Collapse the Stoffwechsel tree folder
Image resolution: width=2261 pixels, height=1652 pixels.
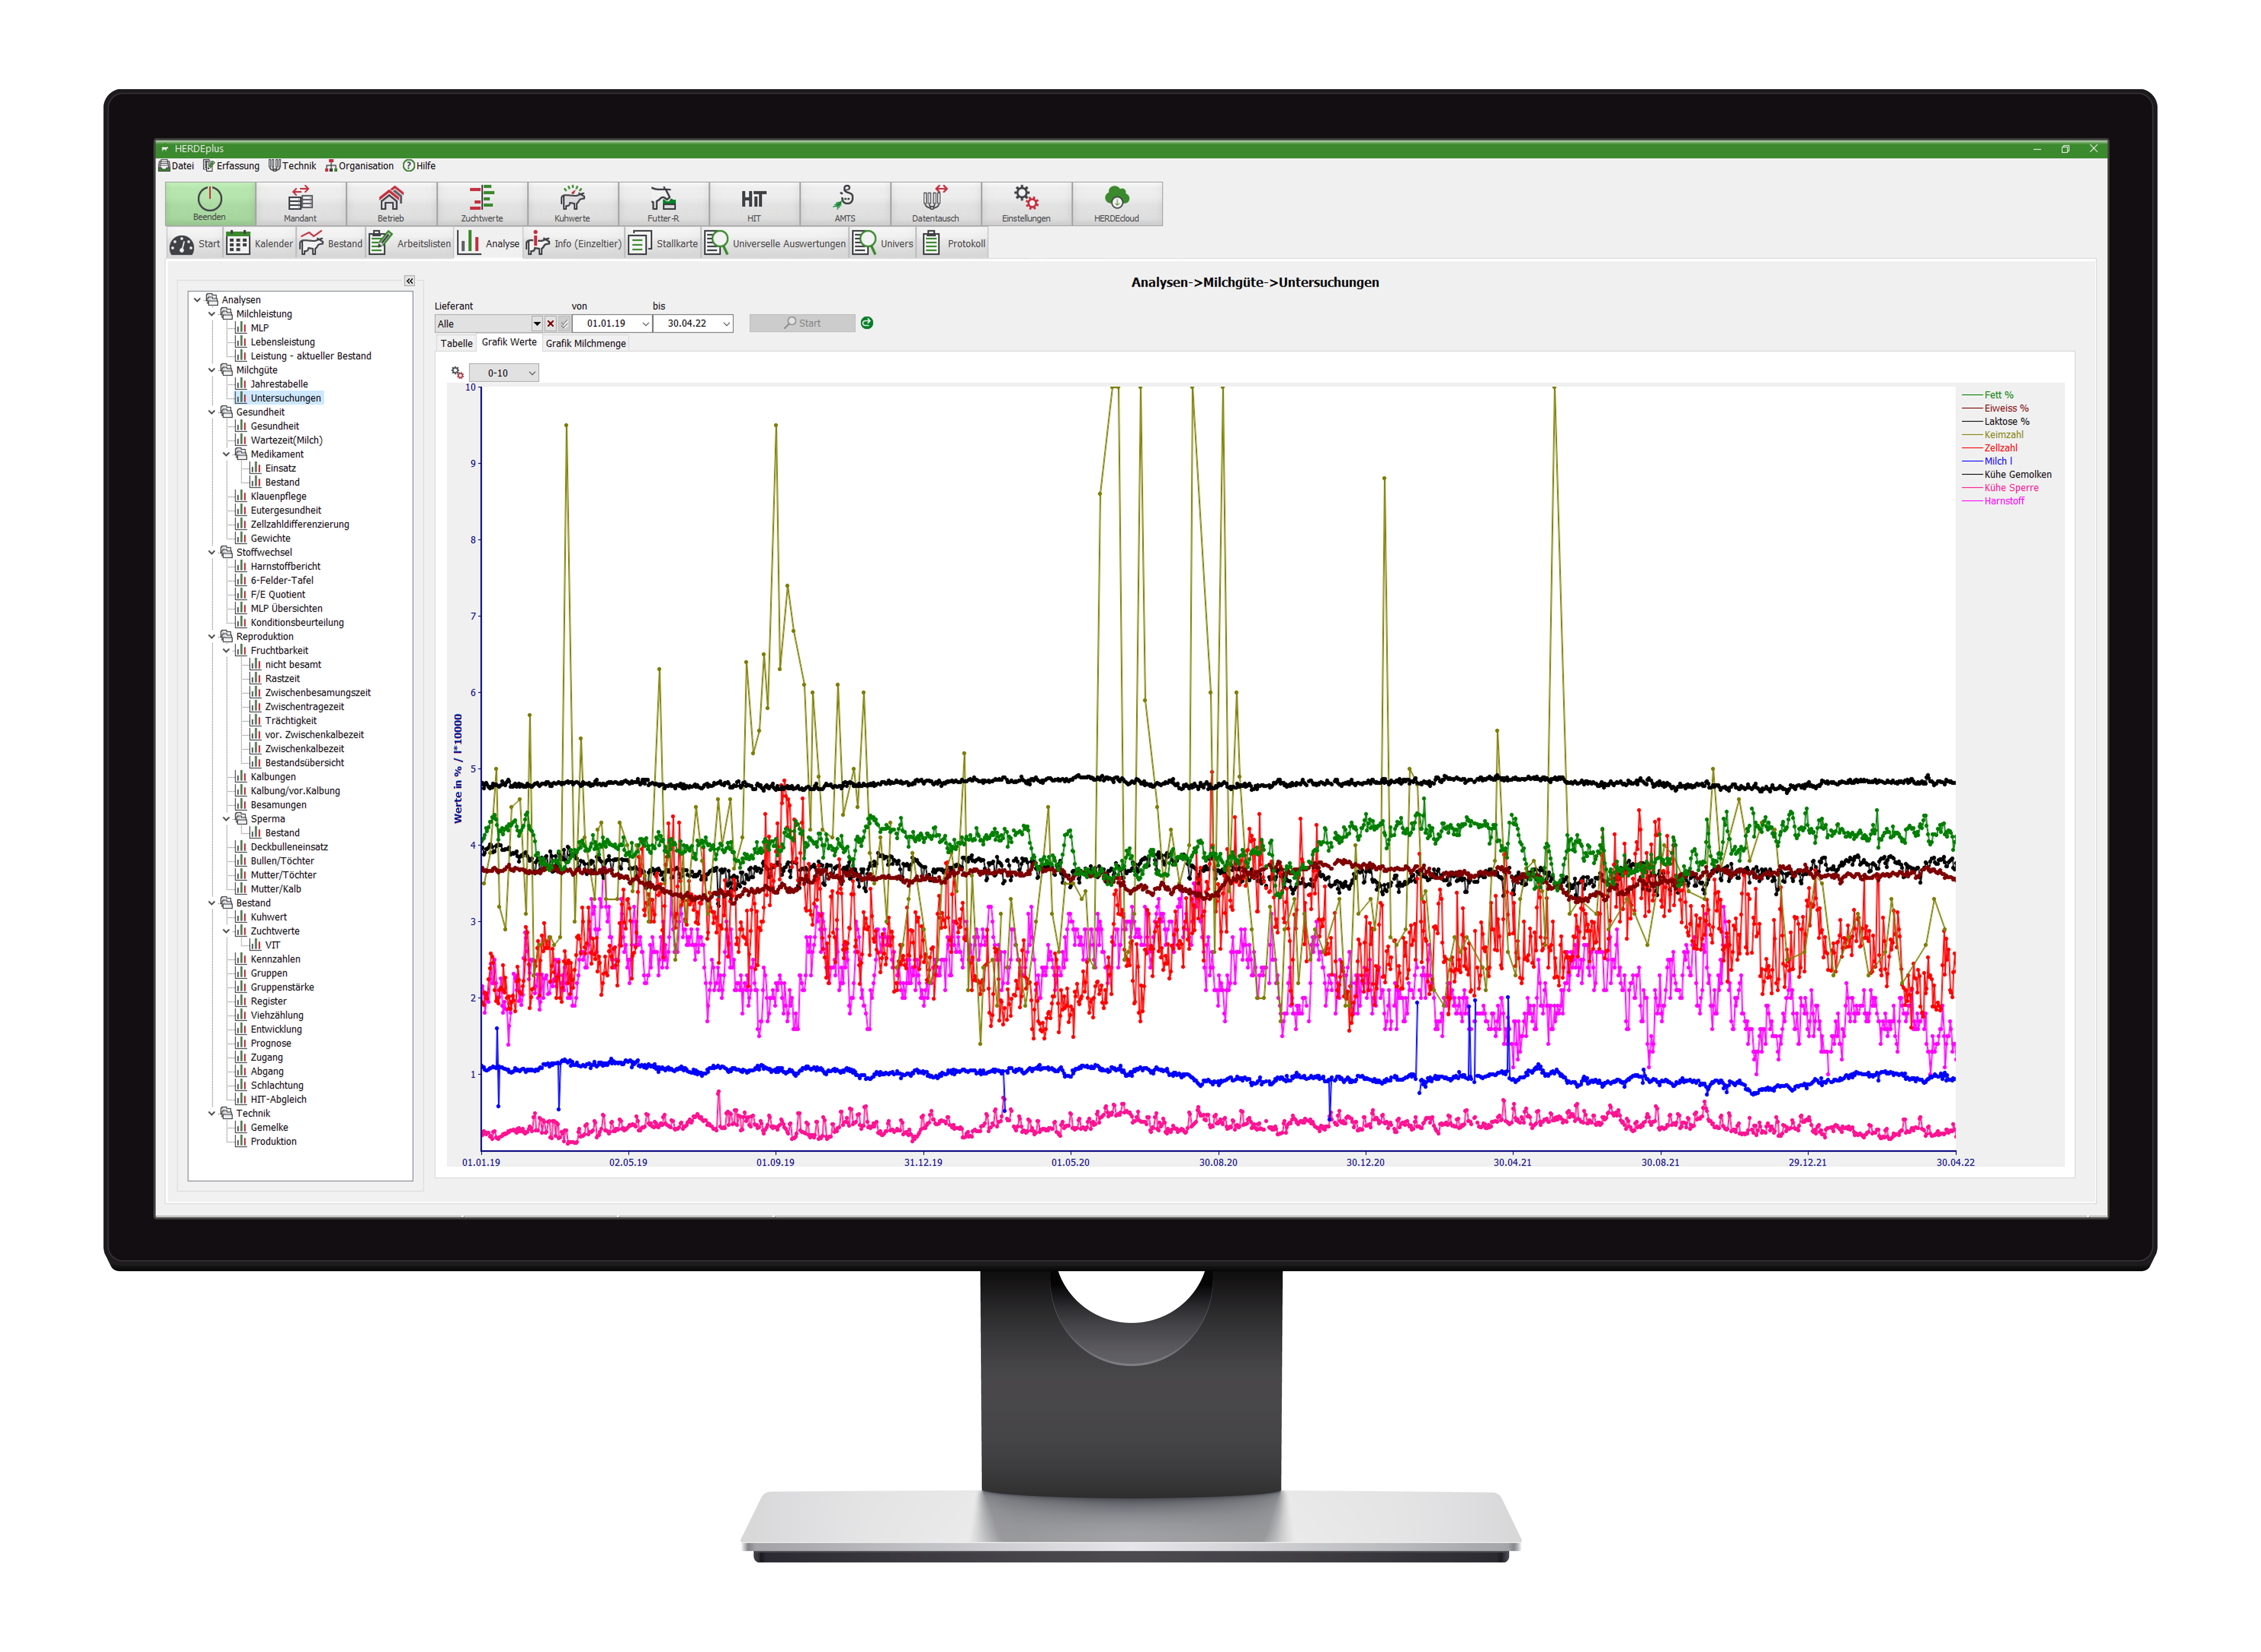[x=212, y=552]
